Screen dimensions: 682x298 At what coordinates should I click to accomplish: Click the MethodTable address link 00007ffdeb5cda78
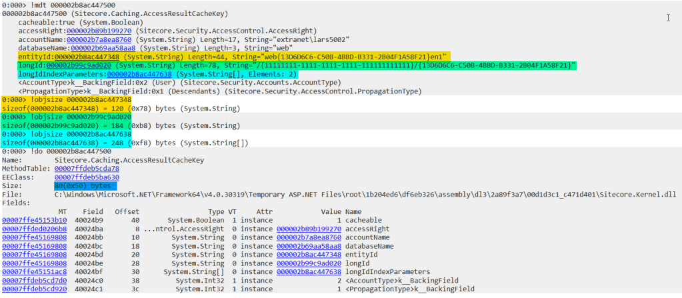[x=77, y=169]
